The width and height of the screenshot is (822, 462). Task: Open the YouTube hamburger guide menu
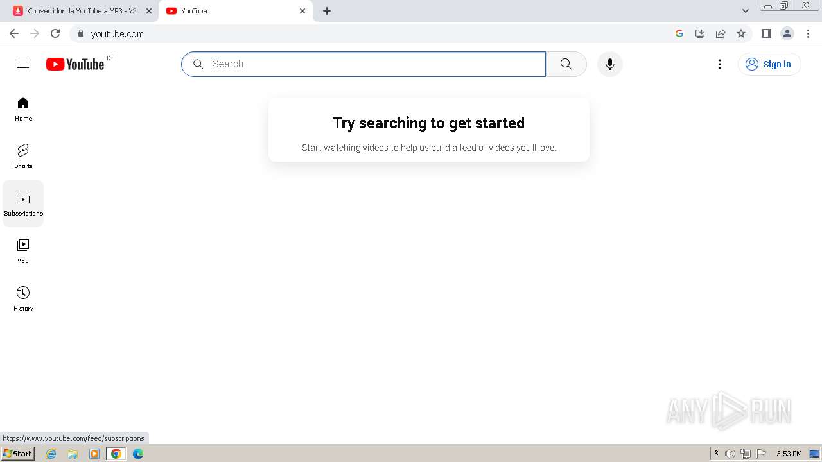(23, 64)
